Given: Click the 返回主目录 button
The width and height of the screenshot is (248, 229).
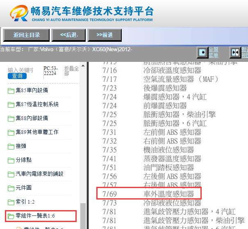Looking at the screenshot, I should pyautogui.click(x=26, y=35).
